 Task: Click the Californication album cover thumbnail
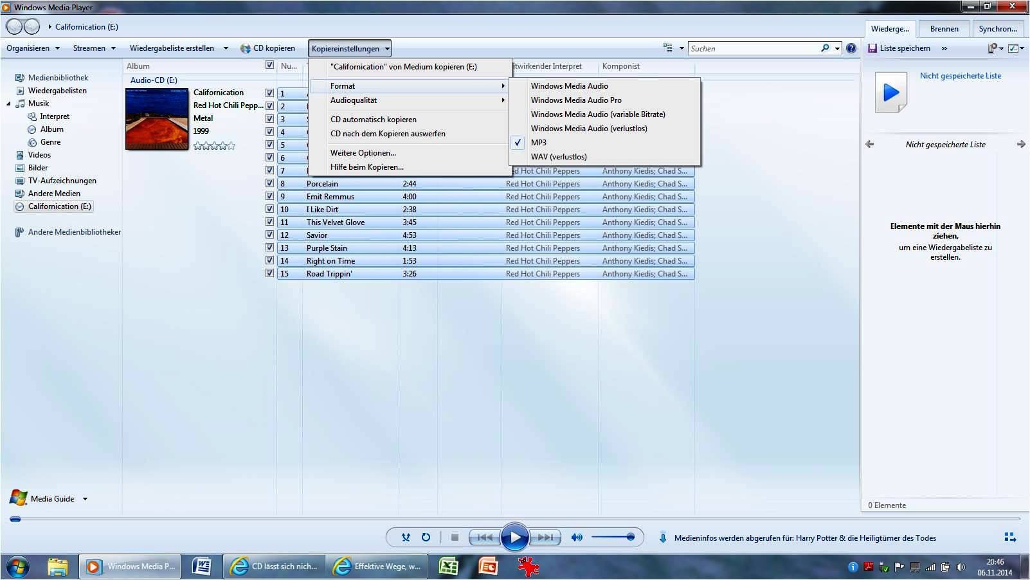(156, 119)
